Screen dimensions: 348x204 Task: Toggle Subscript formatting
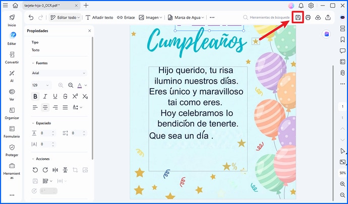[85, 96]
